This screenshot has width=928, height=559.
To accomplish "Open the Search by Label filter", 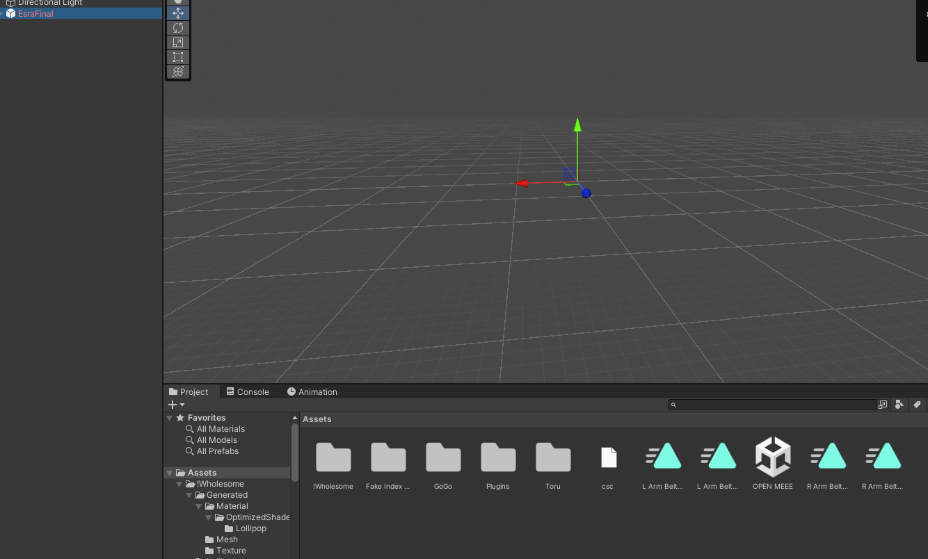I will (x=917, y=405).
